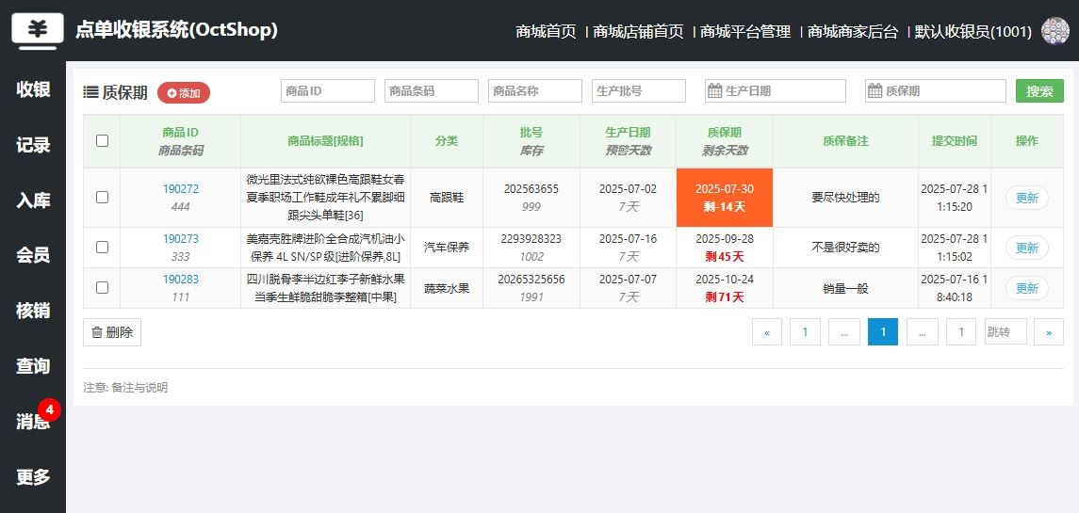Focus the 质保期 date field
The image size is (1079, 513).
pyautogui.click(x=935, y=90)
